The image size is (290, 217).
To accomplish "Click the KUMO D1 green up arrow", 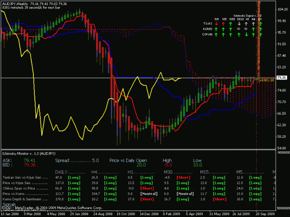I will pos(261,29).
